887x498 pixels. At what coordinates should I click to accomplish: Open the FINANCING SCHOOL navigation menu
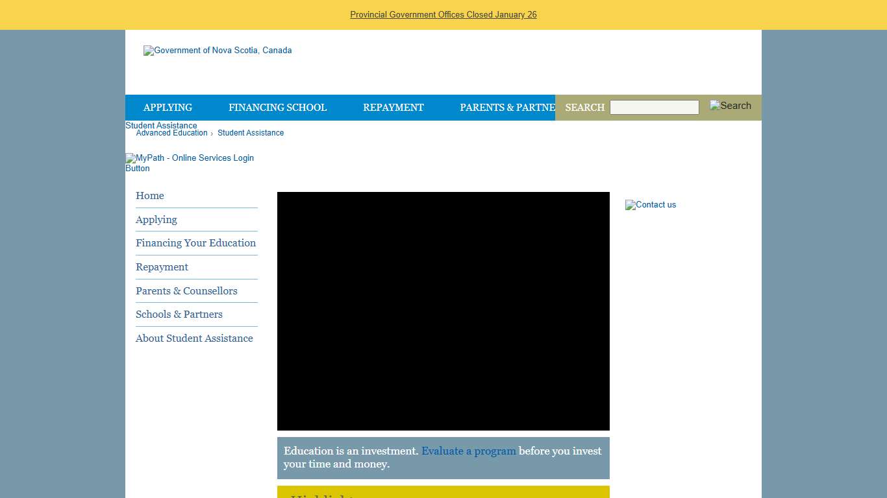coord(277,108)
